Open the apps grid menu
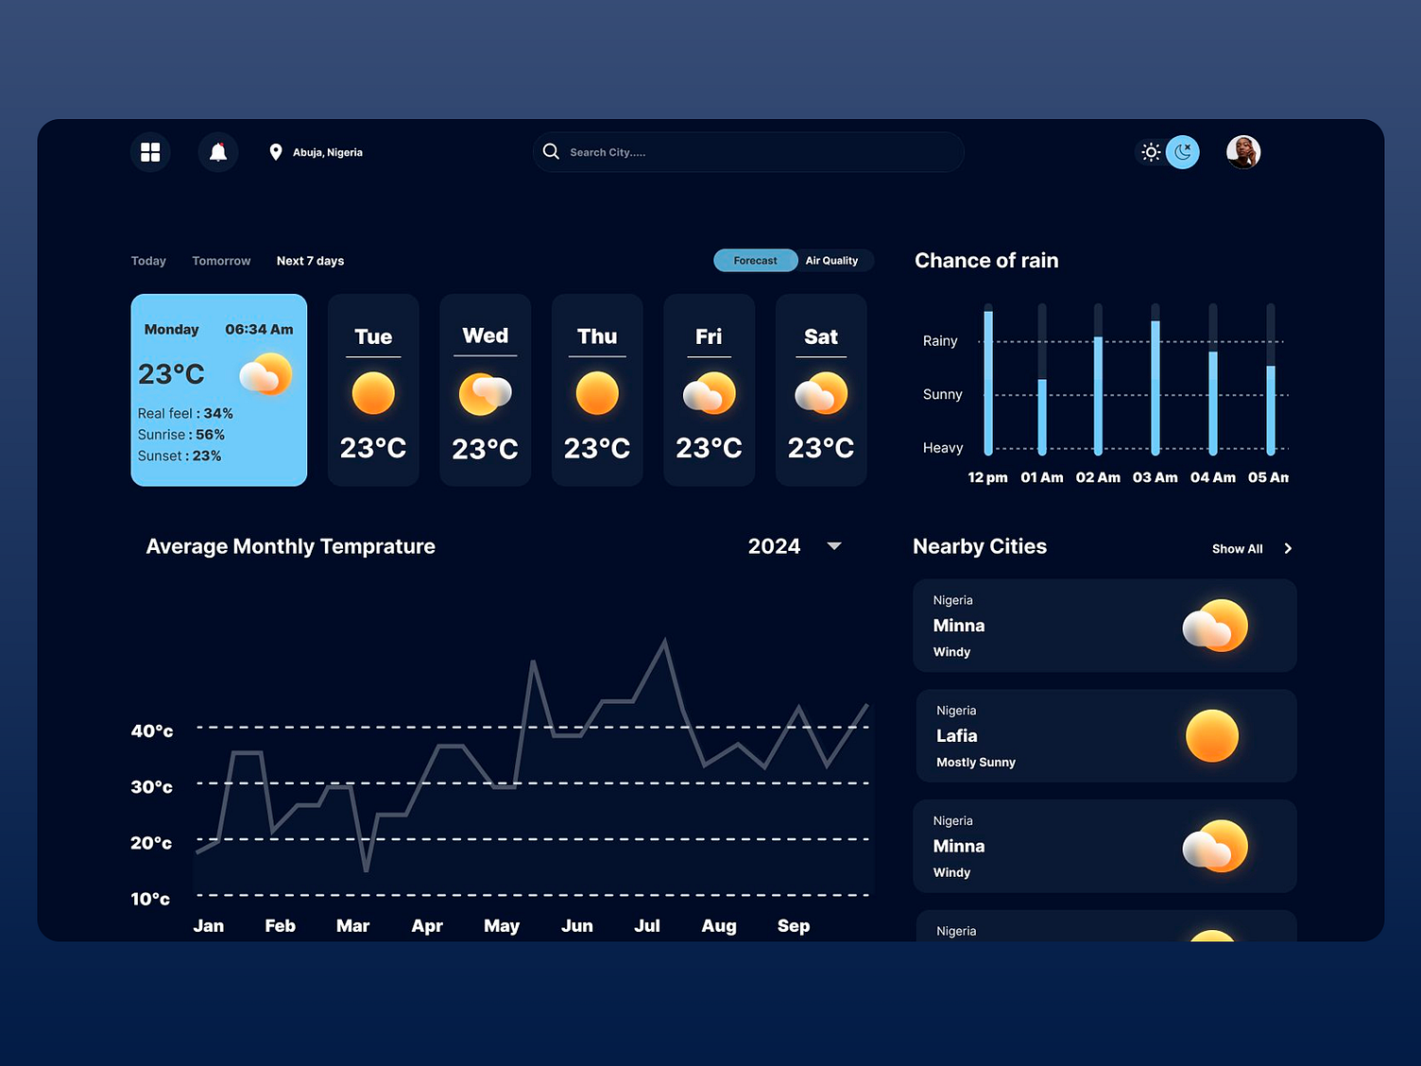 coord(150,151)
